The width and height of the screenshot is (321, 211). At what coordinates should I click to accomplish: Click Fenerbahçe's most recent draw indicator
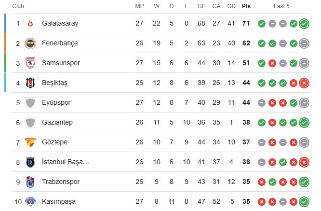coord(304,43)
